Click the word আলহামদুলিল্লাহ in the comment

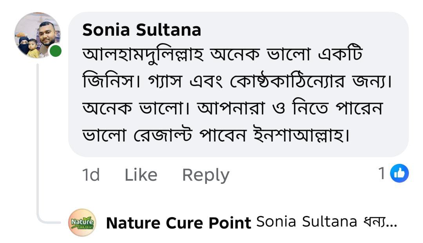point(143,56)
